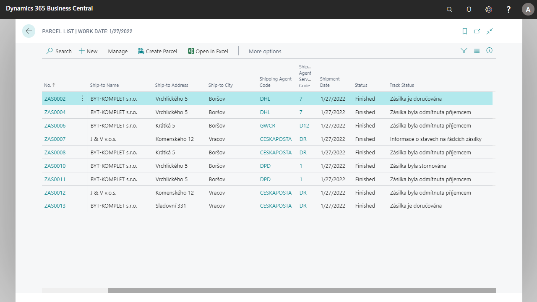537x302 pixels.
Task: Go back with the arrow button
Action: (29, 31)
